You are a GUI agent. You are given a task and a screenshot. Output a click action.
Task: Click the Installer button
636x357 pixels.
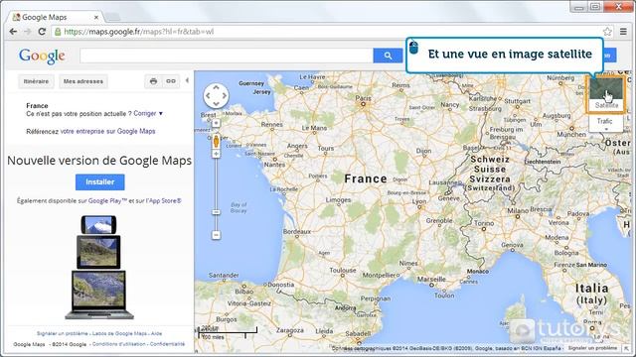[x=99, y=182]
